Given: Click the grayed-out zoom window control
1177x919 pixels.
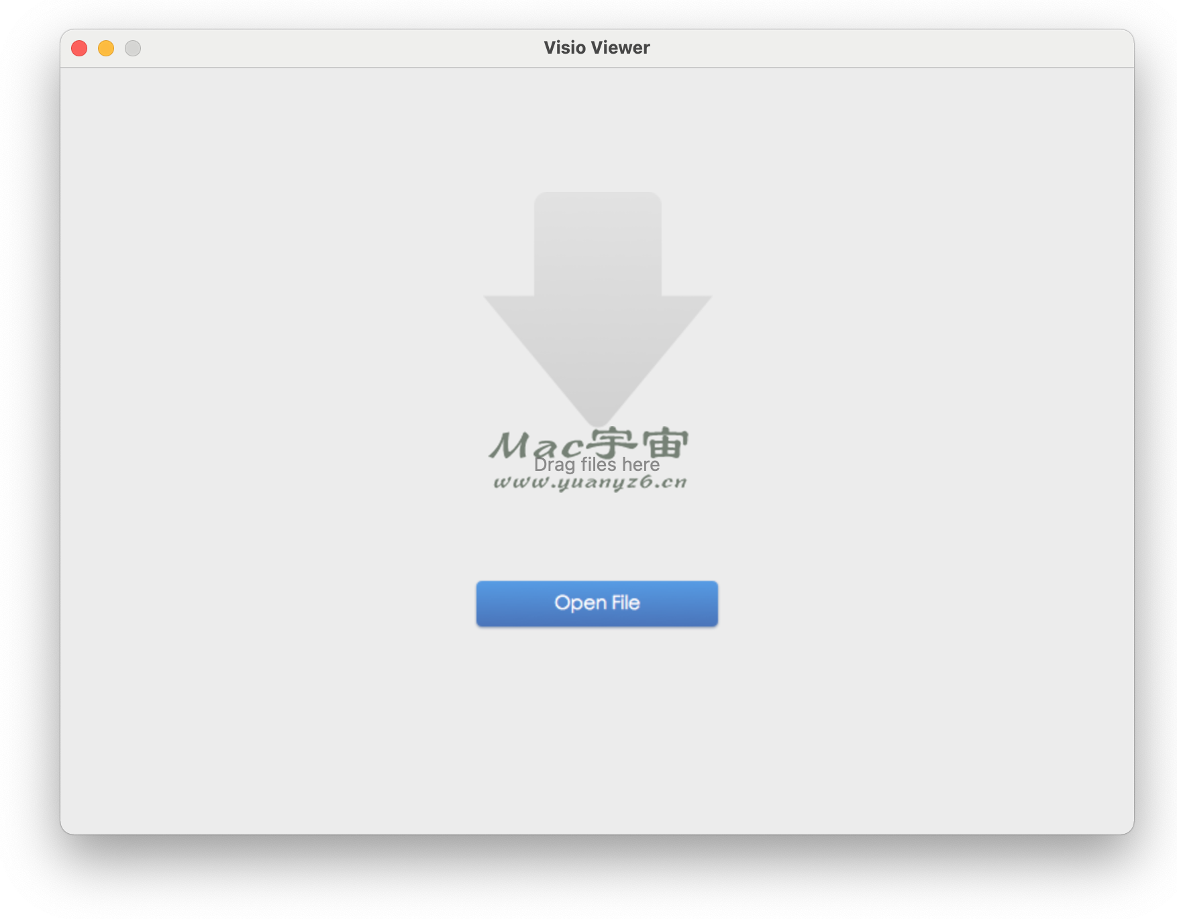Looking at the screenshot, I should click(x=132, y=48).
